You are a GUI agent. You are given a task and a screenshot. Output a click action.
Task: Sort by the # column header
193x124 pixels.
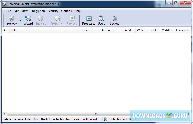pyautogui.click(x=6, y=30)
